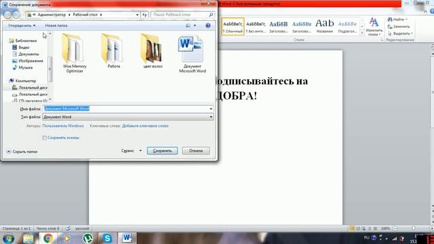Click the Имя файла input field
Image resolution: width=434 pixels, height=244 pixels.
click(126, 108)
